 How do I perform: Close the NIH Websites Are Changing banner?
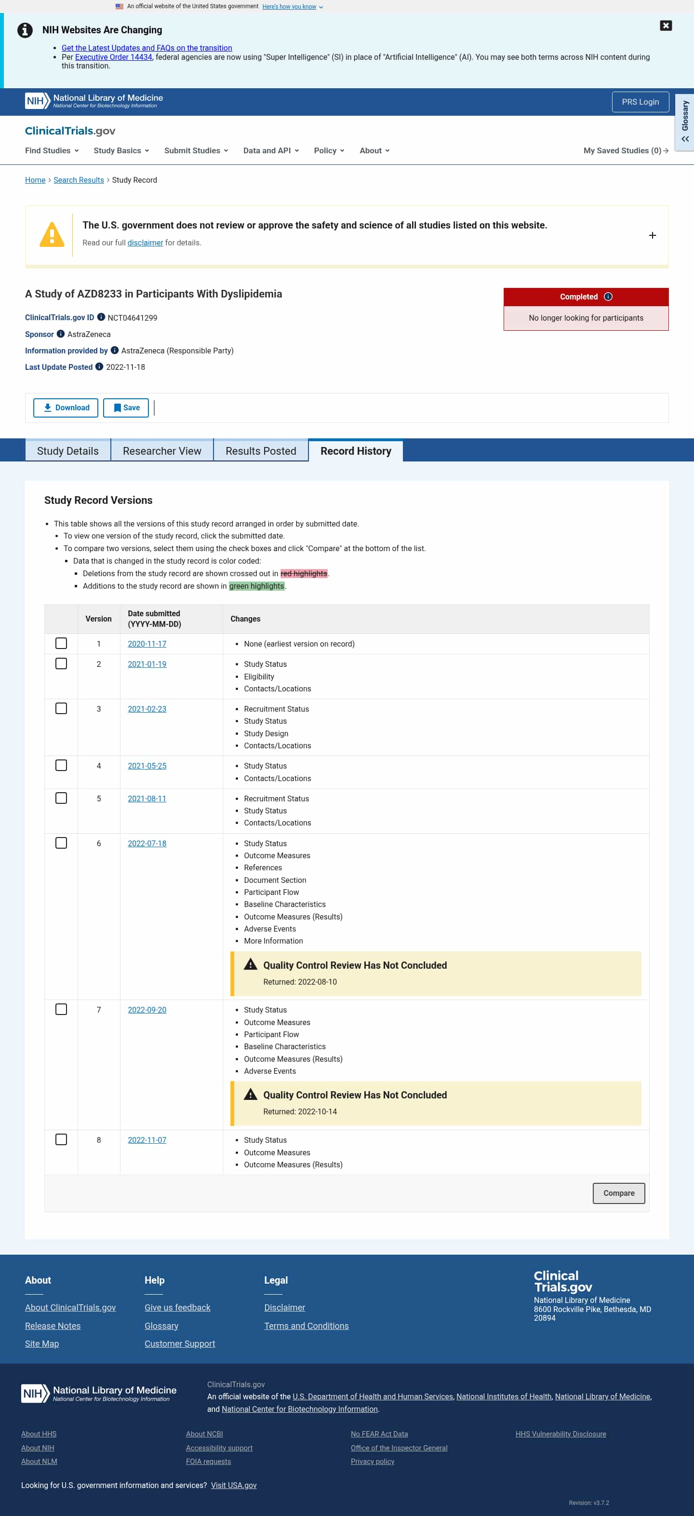[666, 25]
